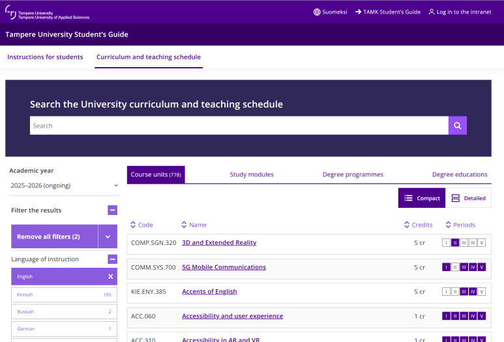Click period II box for 5G Mobile Communications

coord(455,267)
